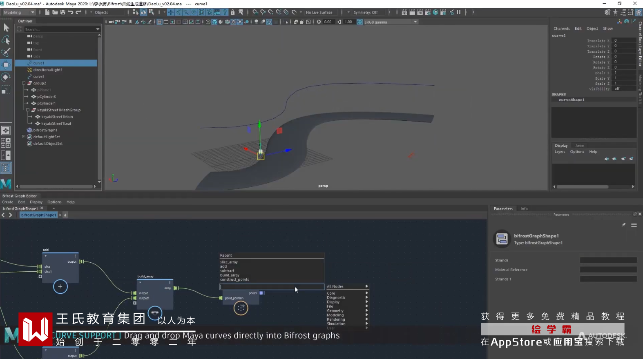Viewport: 643px width, 359px height.
Task: Choose the Rotate tool in toolbox
Action: 6,77
